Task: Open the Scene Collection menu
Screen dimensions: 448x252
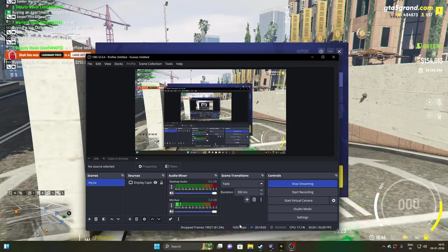Action: [150, 64]
